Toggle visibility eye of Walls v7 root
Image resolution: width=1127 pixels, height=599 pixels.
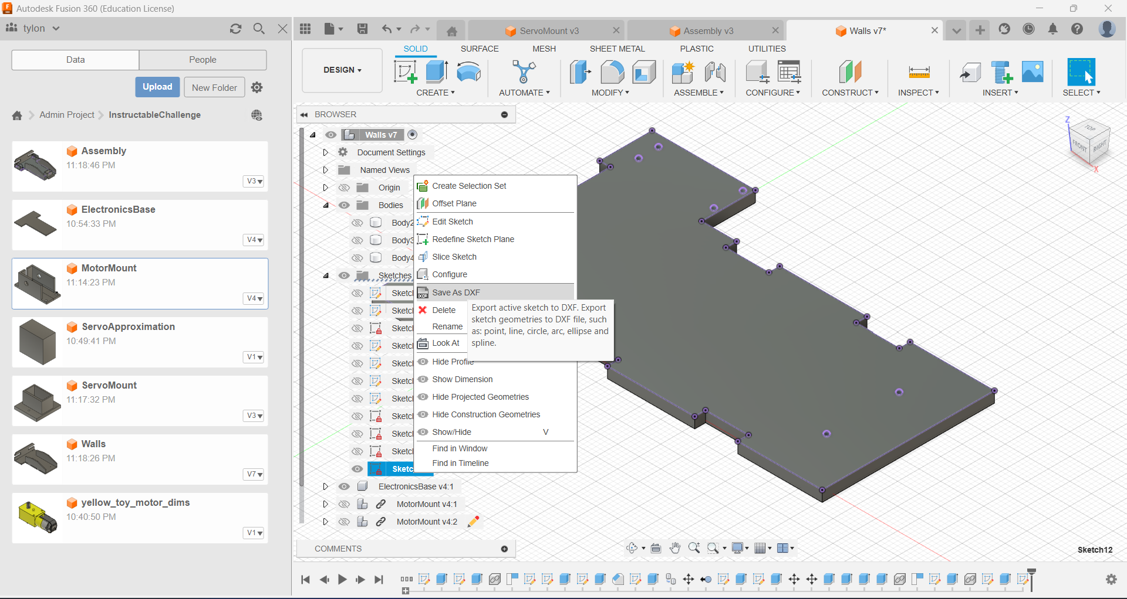point(331,135)
